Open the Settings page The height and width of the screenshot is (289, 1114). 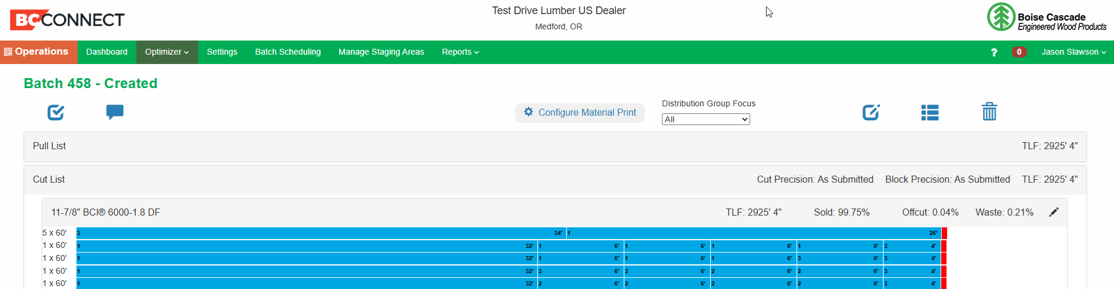click(222, 52)
